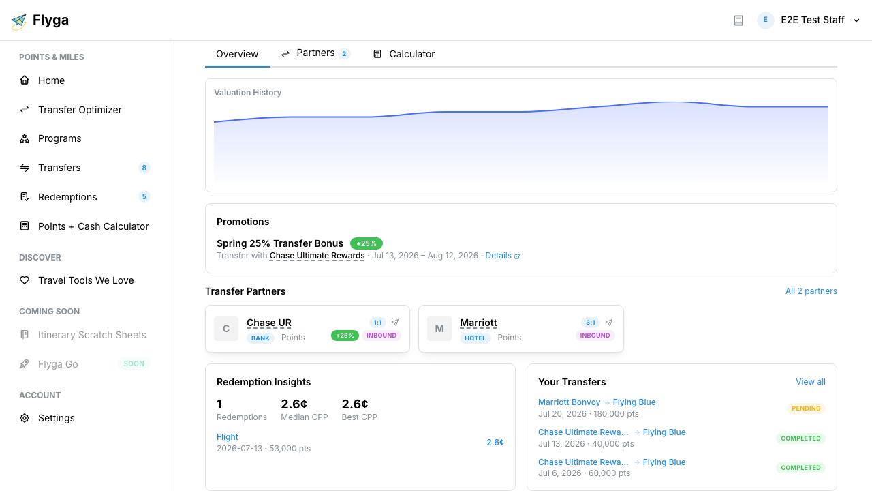Click COMPLETED badge for Jul 13 transfer

point(800,438)
